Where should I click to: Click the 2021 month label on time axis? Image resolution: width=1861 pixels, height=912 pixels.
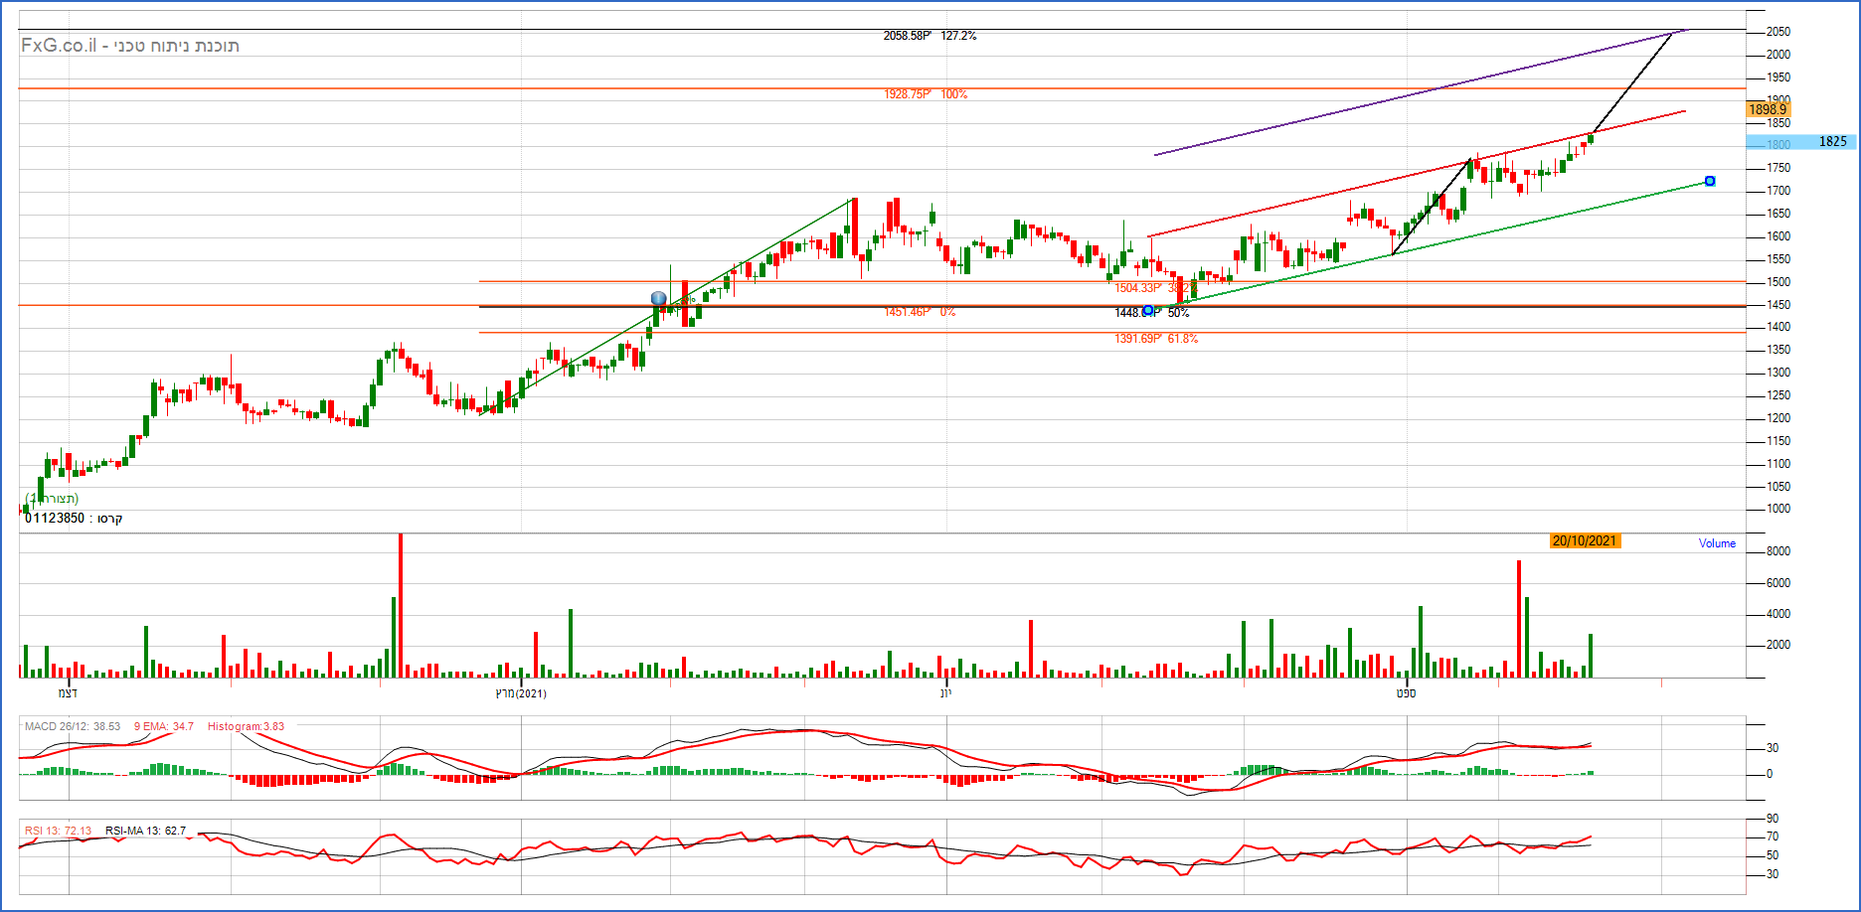[x=521, y=693]
